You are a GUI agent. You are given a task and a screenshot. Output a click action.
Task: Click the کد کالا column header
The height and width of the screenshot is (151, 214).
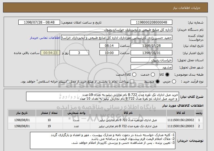click(181, 113)
